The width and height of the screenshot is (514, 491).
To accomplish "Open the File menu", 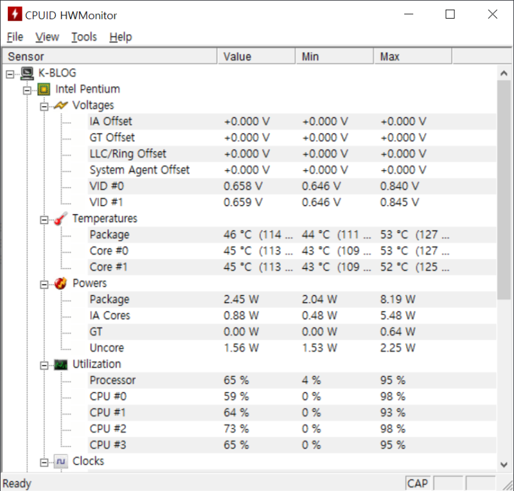I will 14,37.
